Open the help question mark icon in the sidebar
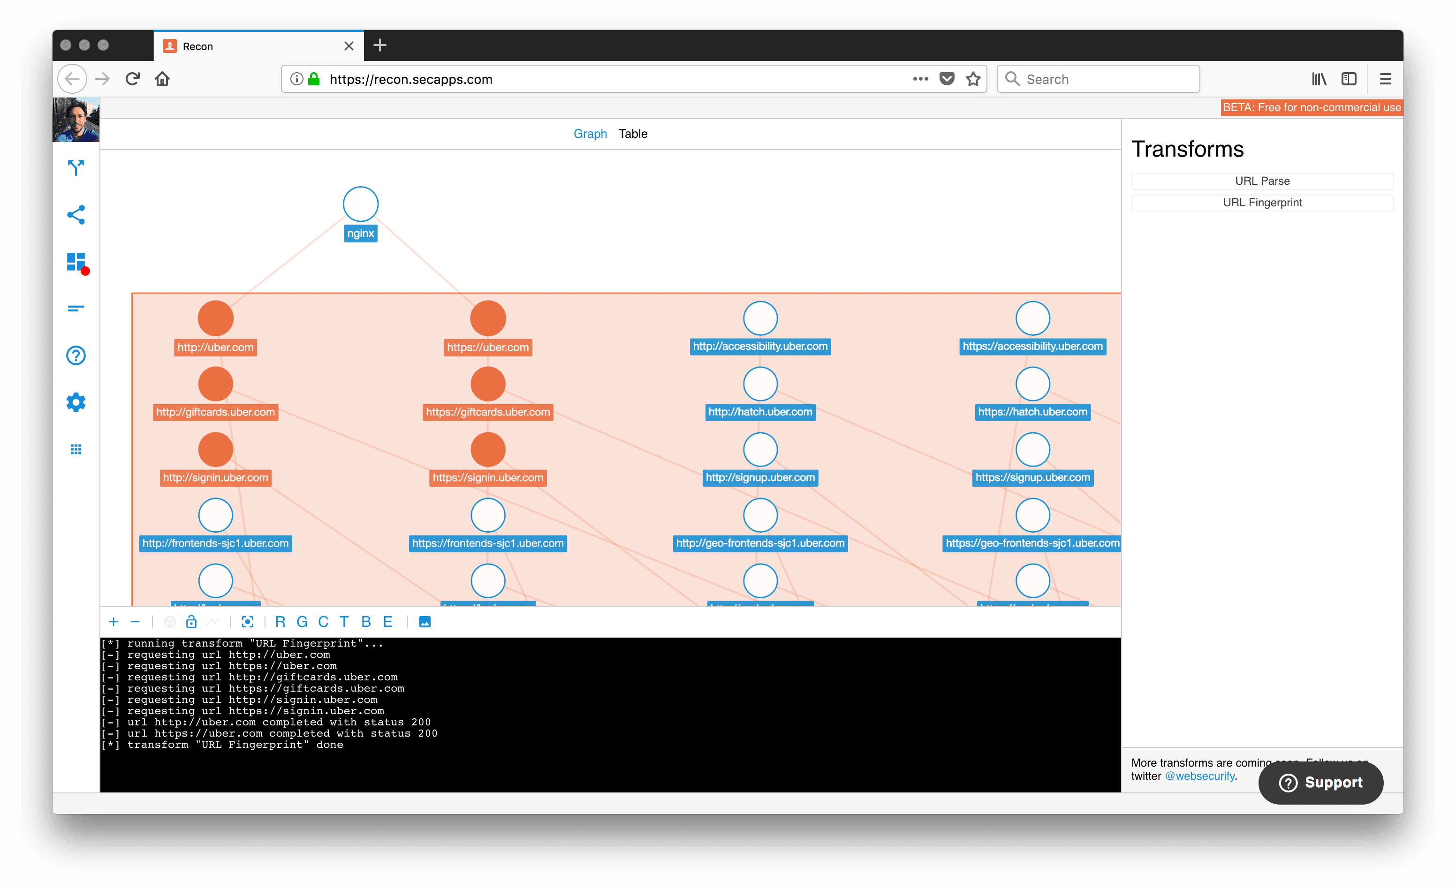Screen dimensions: 1456x889 [76, 355]
